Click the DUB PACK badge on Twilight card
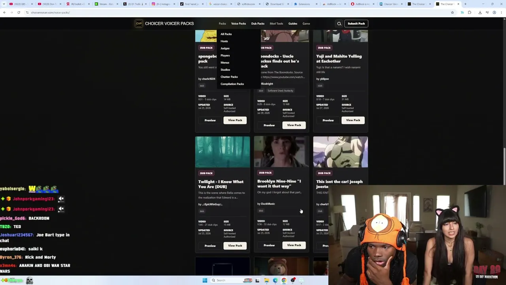Viewport: 506px width, 285px height. (206, 173)
